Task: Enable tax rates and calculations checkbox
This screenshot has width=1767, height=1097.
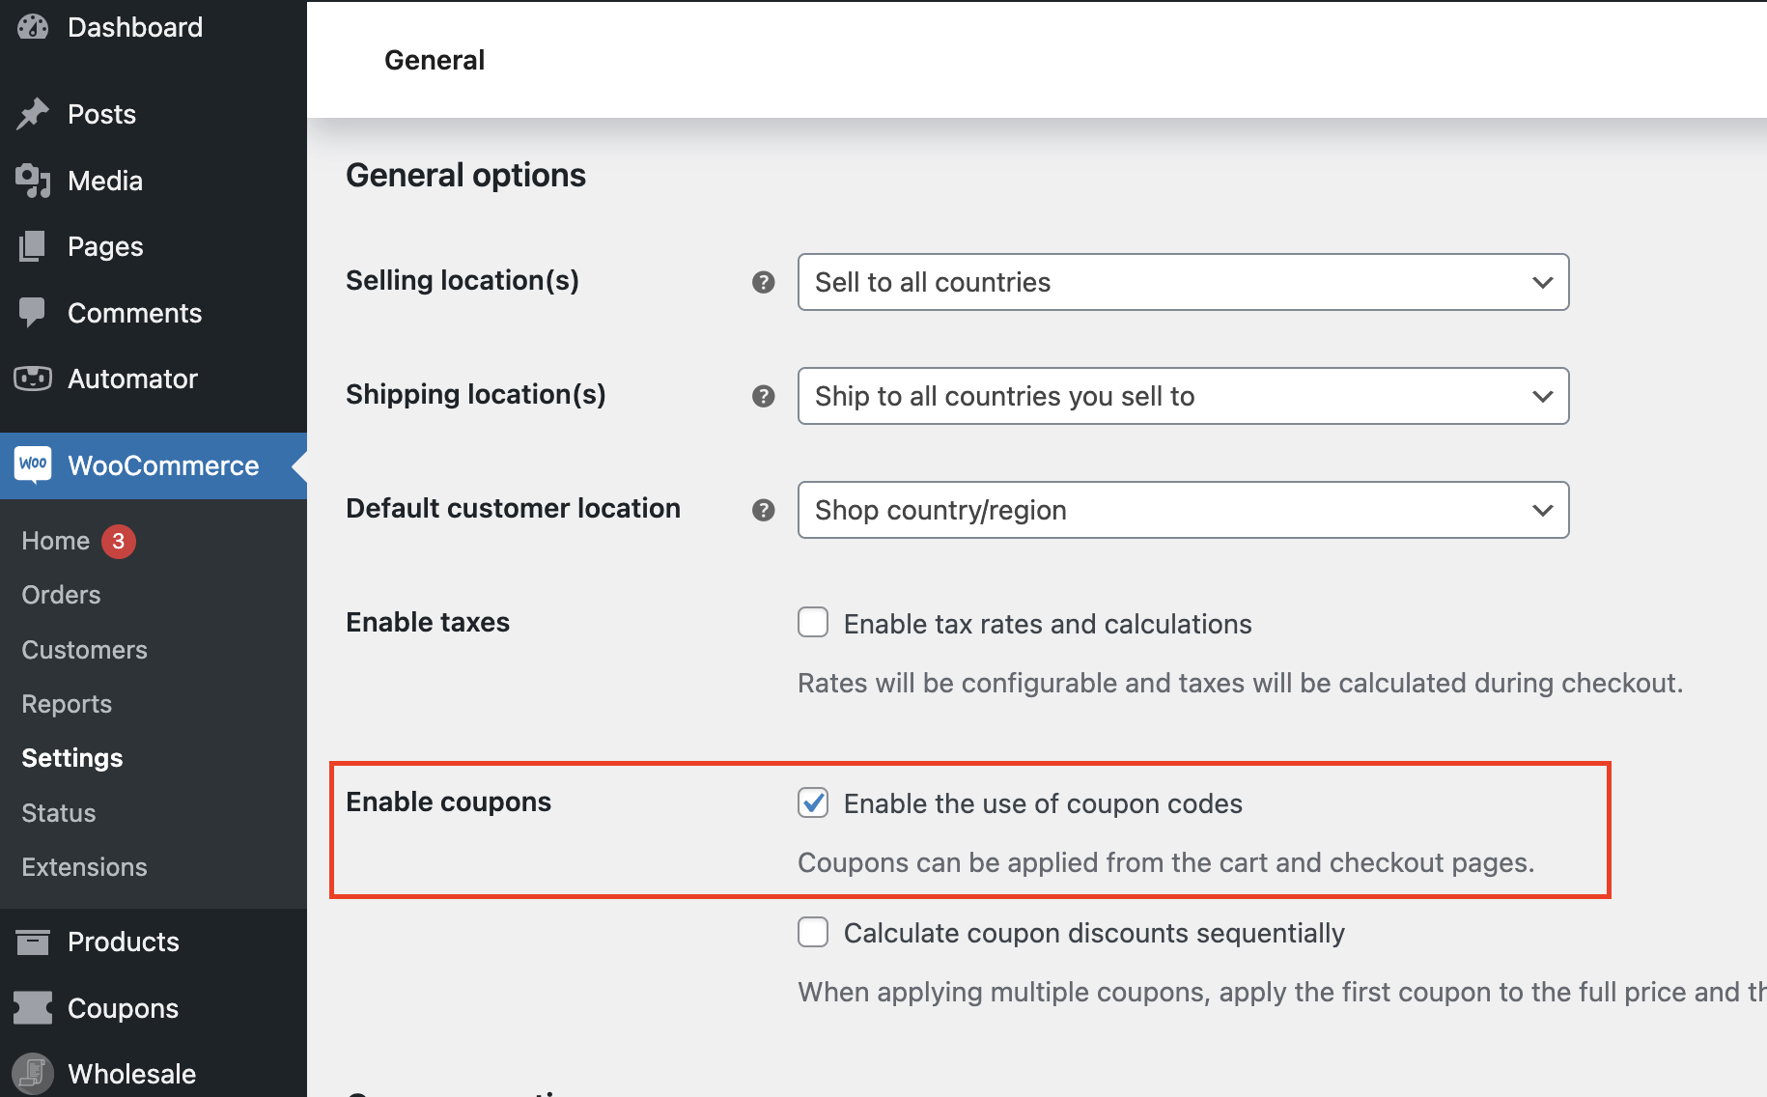Action: (x=813, y=623)
